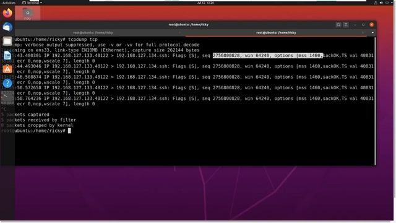The width and height of the screenshot is (396, 223).
Task: Close the terminal window
Action: click(371, 25)
